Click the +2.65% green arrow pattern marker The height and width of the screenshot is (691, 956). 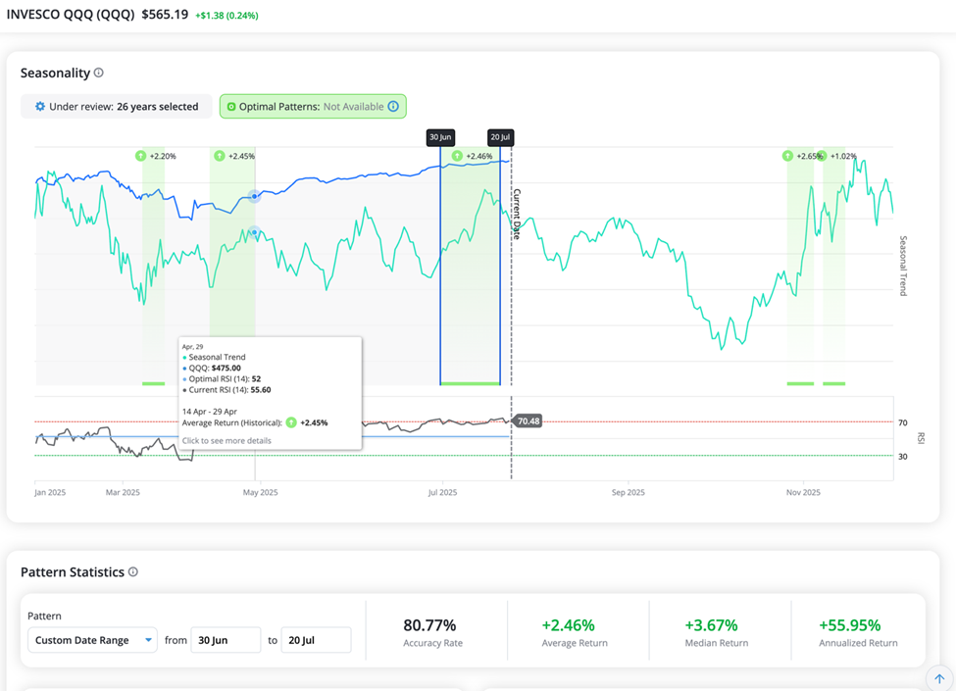pyautogui.click(x=787, y=156)
